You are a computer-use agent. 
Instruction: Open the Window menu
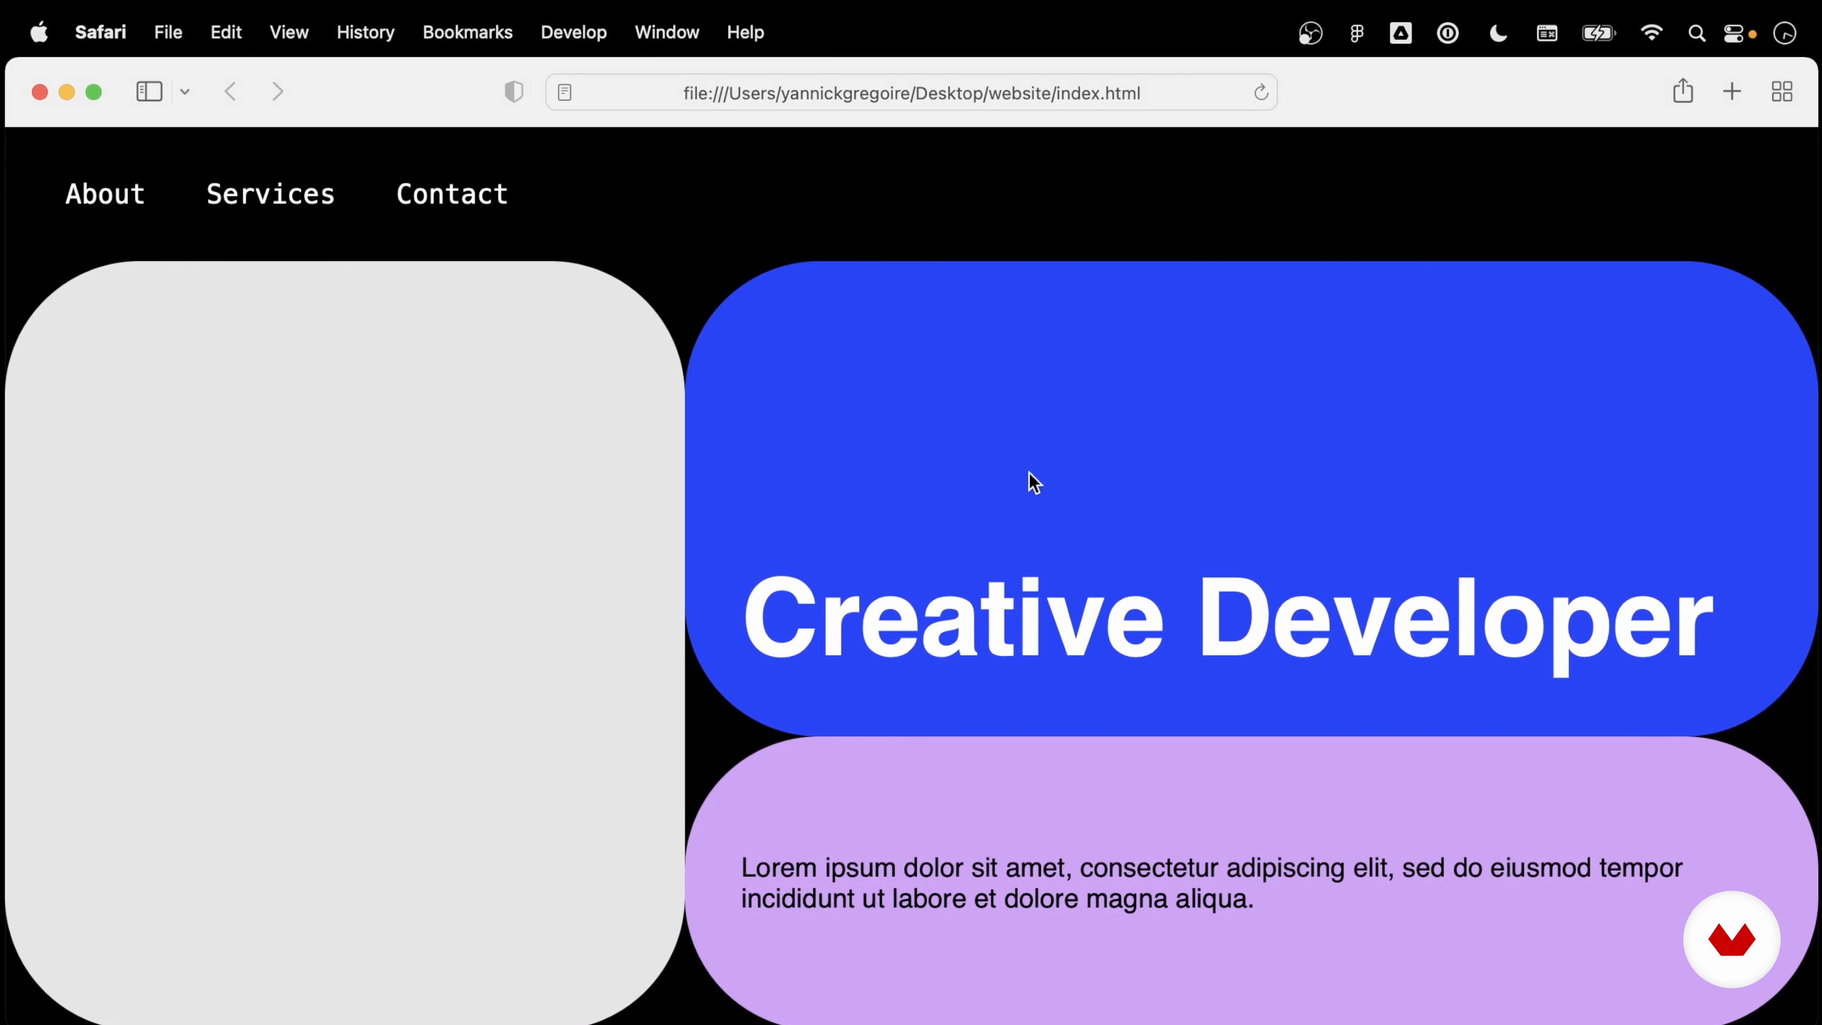point(667,33)
